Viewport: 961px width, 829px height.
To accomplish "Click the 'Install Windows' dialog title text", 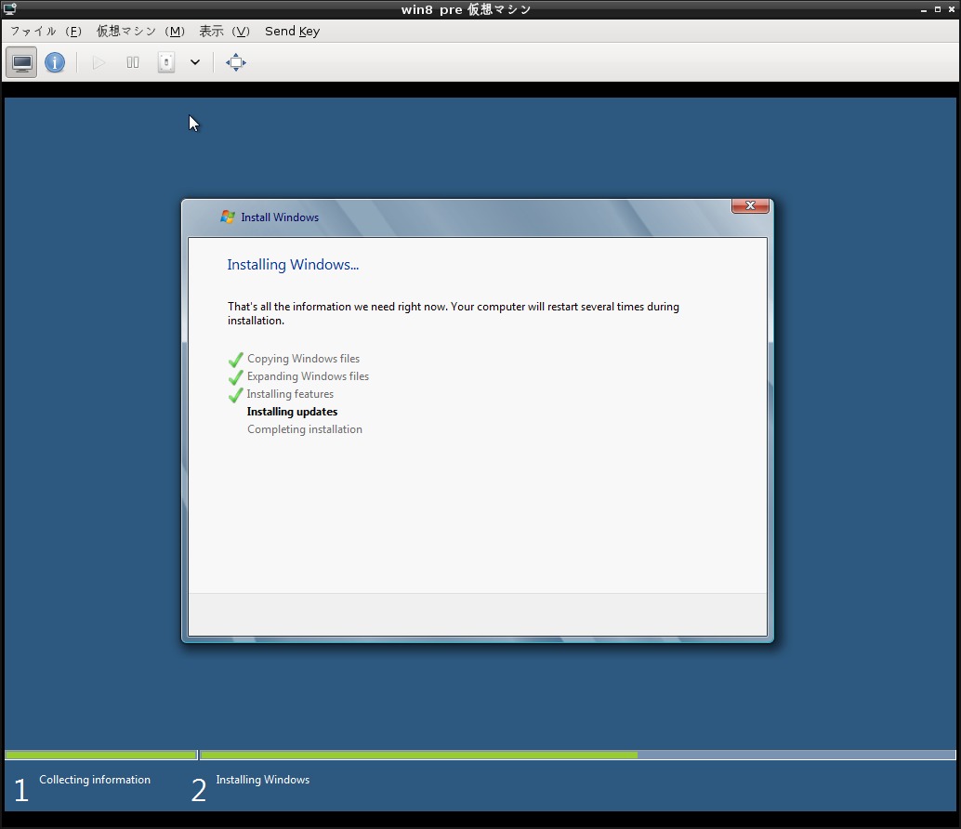I will click(x=280, y=217).
